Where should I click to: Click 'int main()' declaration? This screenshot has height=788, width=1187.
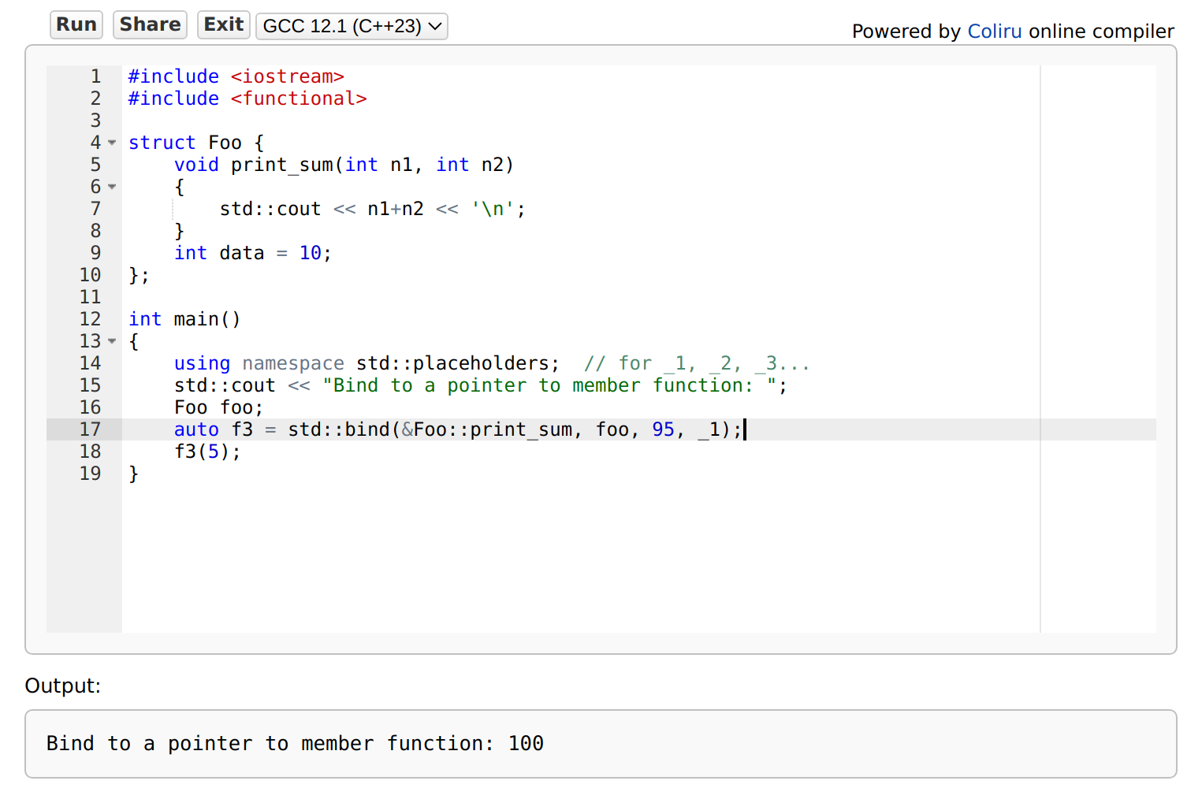(x=184, y=319)
